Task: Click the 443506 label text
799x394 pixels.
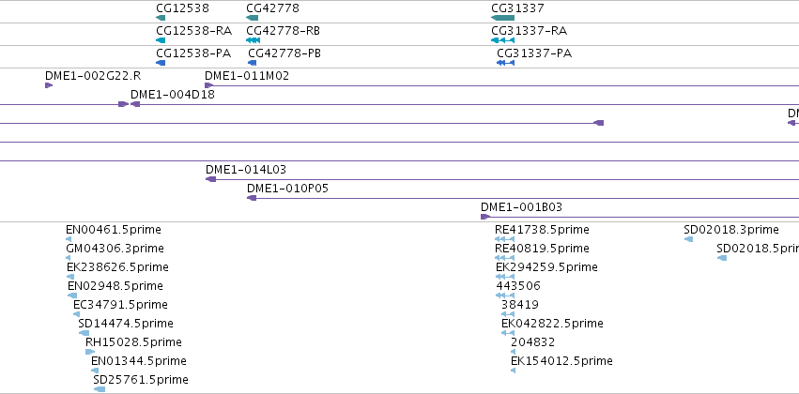Action: pyautogui.click(x=518, y=286)
